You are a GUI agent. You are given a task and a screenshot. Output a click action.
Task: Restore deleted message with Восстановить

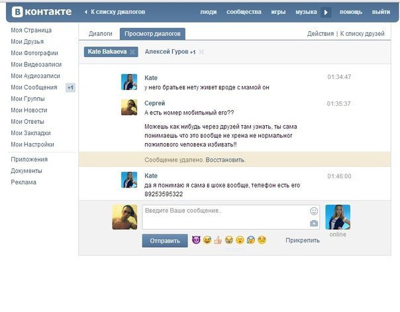pyautogui.click(x=226, y=160)
